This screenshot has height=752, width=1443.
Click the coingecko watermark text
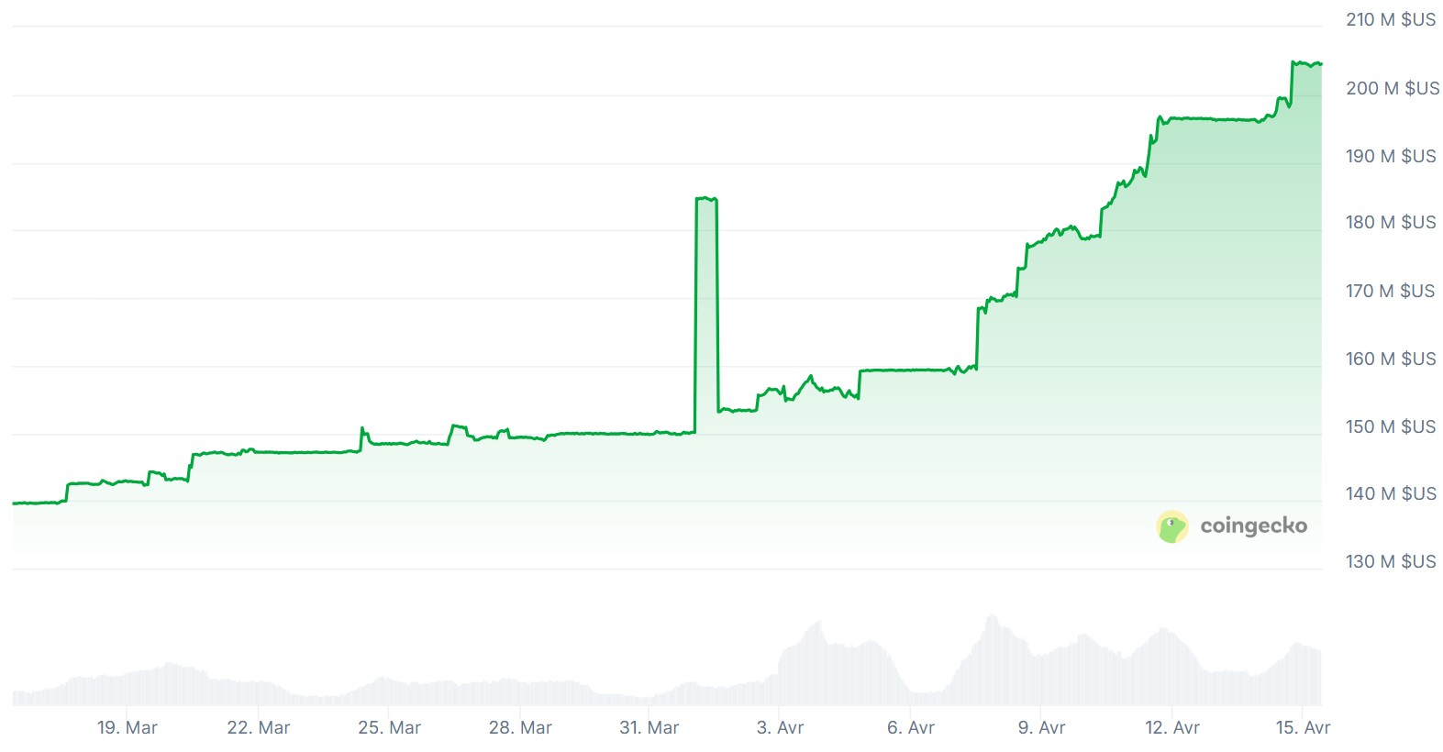point(1253,526)
